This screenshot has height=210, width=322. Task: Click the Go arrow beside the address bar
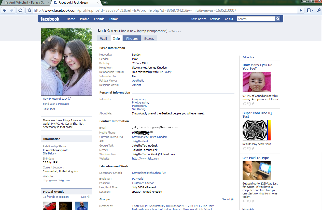pos(301,10)
